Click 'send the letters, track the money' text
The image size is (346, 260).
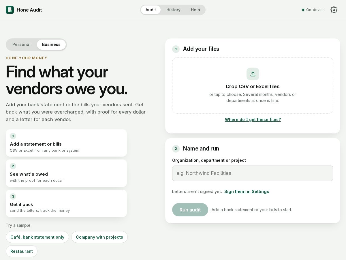pyautogui.click(x=40, y=211)
